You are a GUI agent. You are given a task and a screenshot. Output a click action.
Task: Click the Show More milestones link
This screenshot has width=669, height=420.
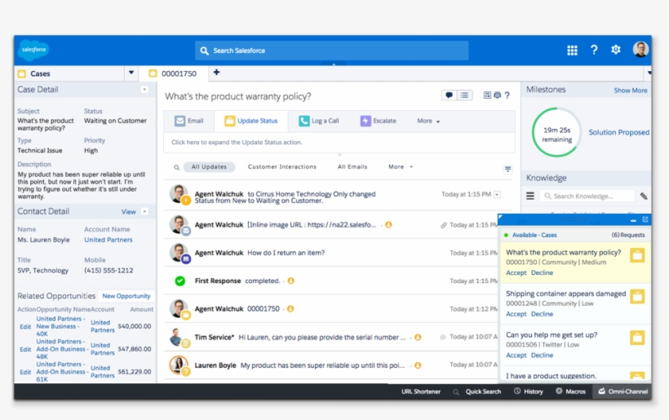pyautogui.click(x=630, y=91)
